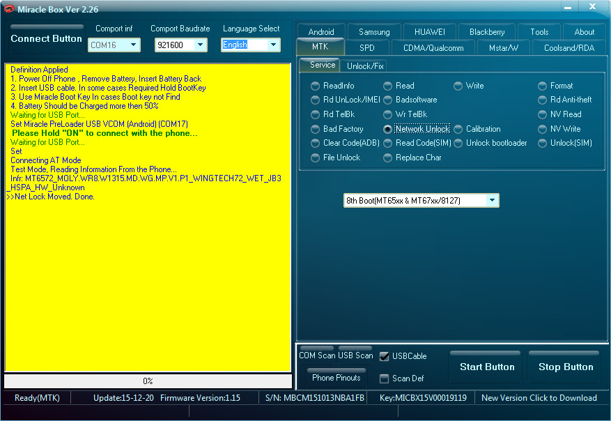Click the 0% progress bar
Viewport: 611px width, 421px height.
(148, 381)
